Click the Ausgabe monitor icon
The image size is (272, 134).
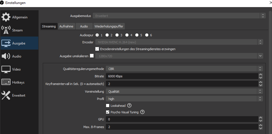6,43
